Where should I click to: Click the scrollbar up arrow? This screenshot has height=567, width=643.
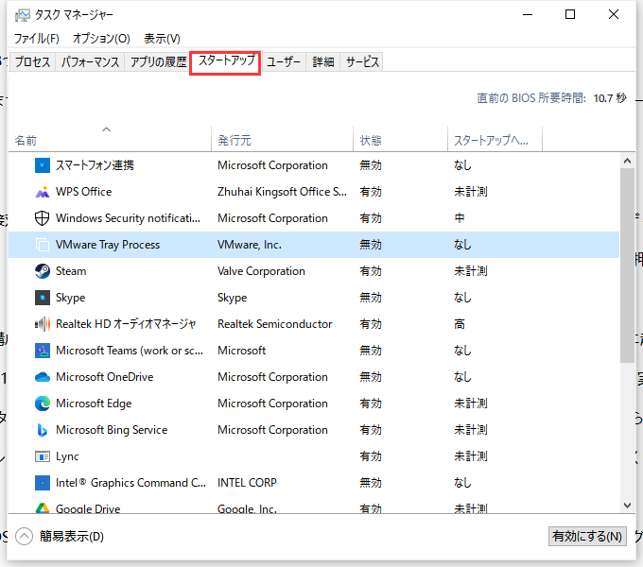tap(628, 161)
